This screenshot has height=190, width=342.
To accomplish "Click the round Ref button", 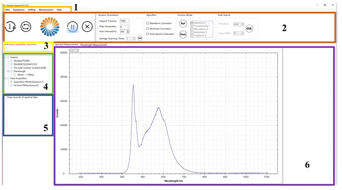I will coord(183,24).
